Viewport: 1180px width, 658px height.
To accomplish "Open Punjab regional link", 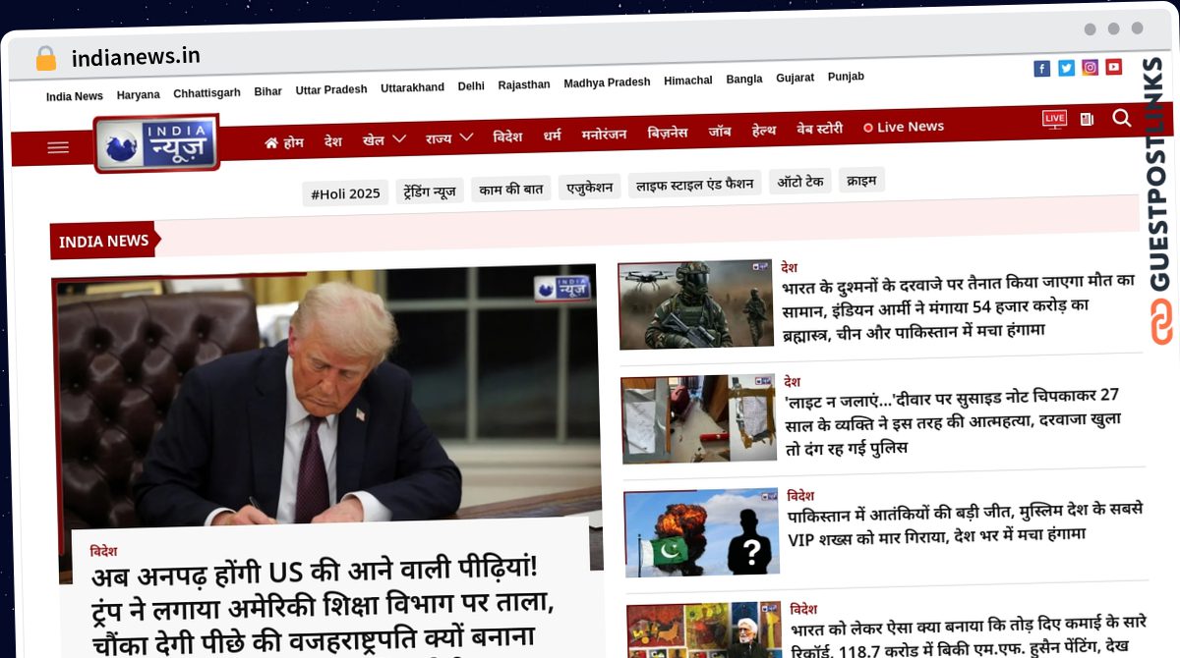I will 846,77.
